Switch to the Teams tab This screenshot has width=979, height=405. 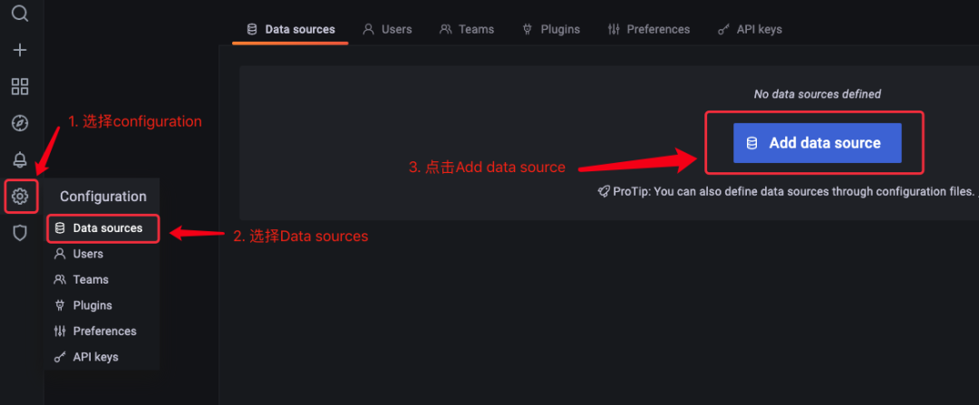467,29
